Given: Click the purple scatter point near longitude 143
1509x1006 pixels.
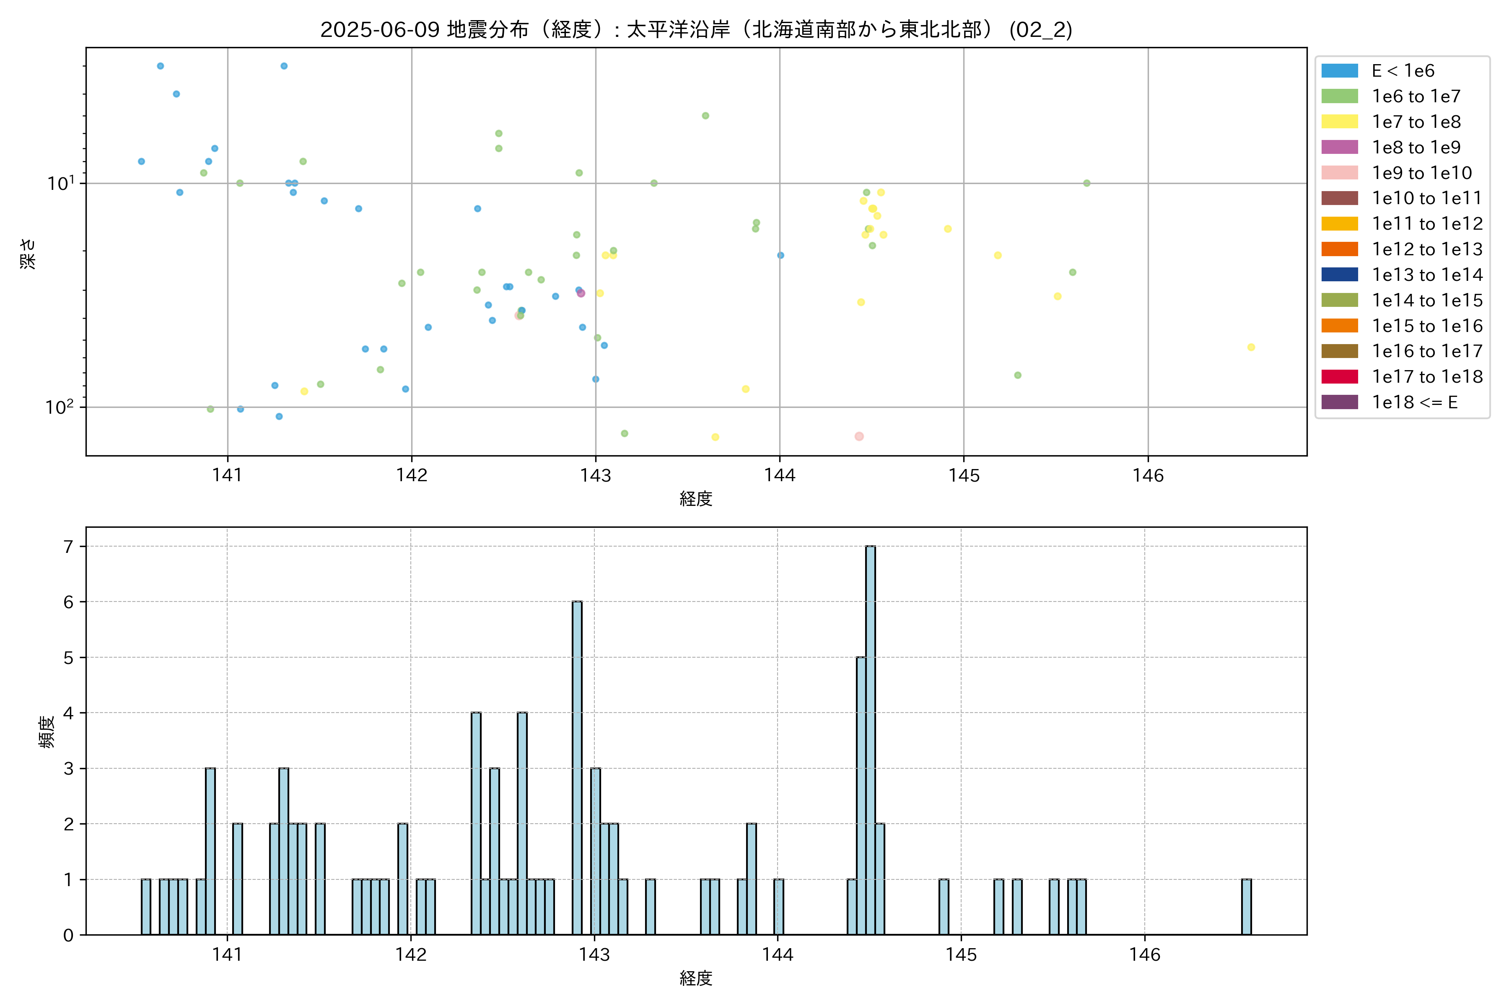Looking at the screenshot, I should [581, 293].
